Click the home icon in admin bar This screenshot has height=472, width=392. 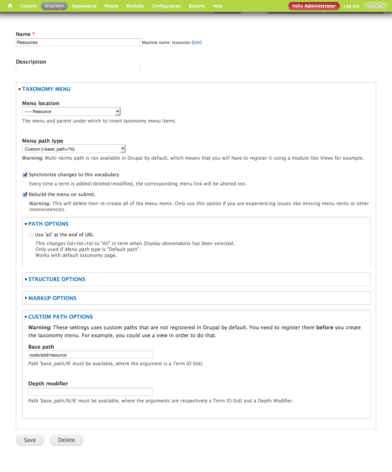10,6
